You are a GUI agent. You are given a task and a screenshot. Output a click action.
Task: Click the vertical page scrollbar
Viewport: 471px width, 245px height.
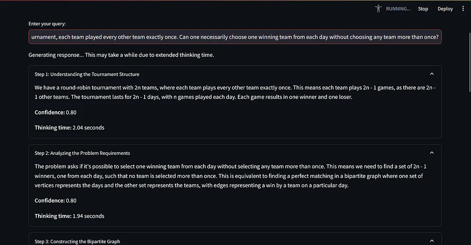468,61
